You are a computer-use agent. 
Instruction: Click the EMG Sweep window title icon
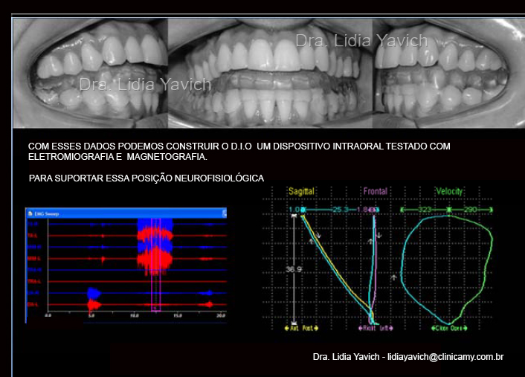tap(30, 213)
